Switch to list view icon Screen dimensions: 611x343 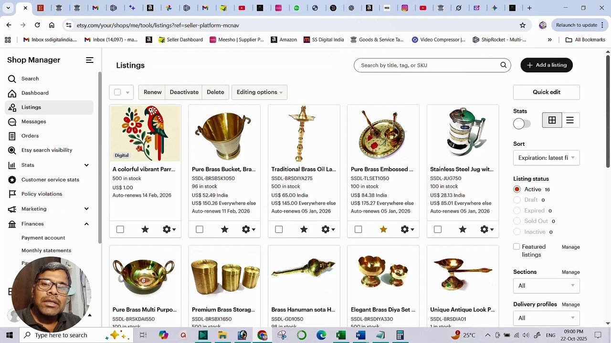coord(570,121)
